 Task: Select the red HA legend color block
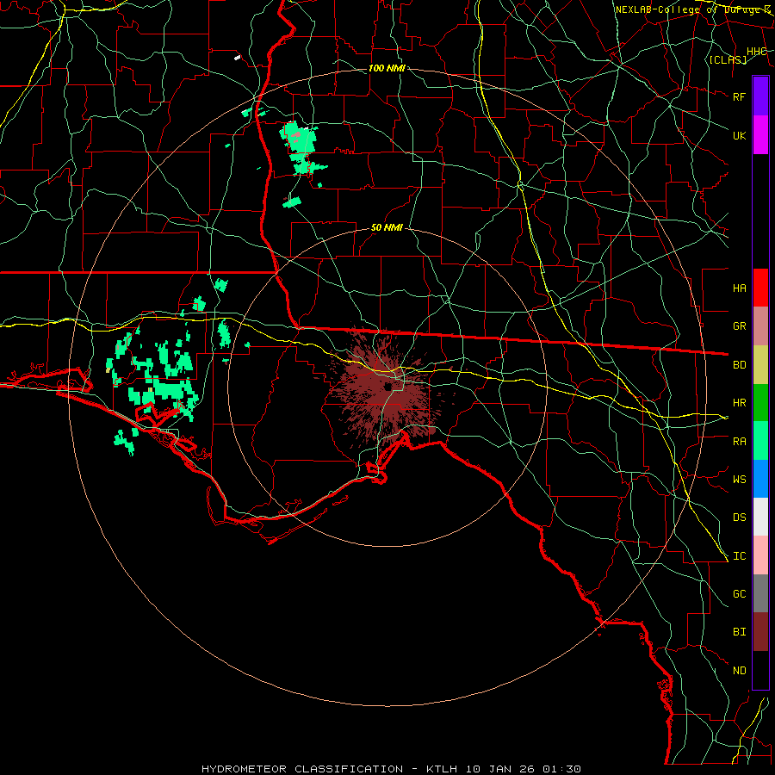pyautogui.click(x=760, y=288)
